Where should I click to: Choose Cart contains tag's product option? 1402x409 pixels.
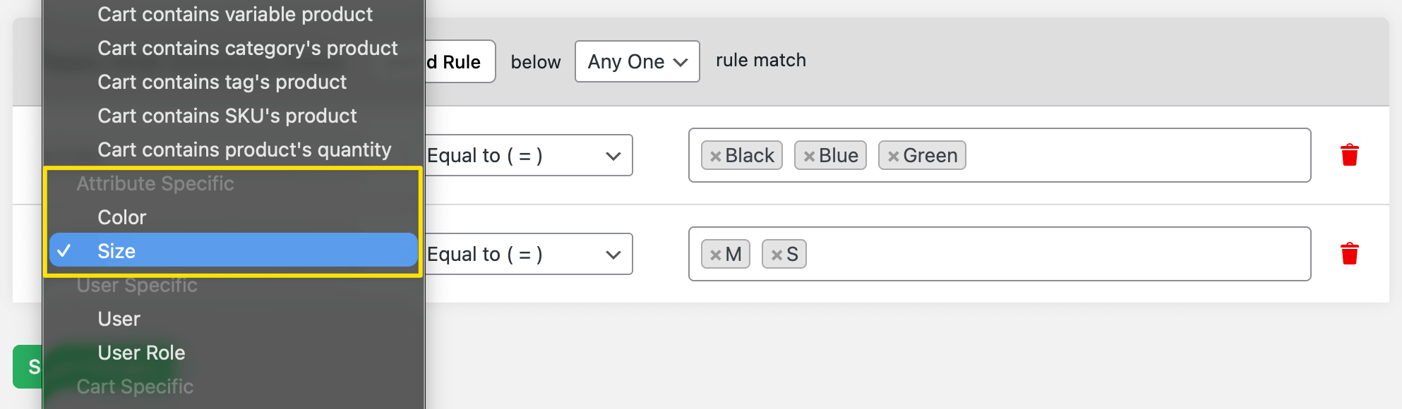tap(222, 82)
